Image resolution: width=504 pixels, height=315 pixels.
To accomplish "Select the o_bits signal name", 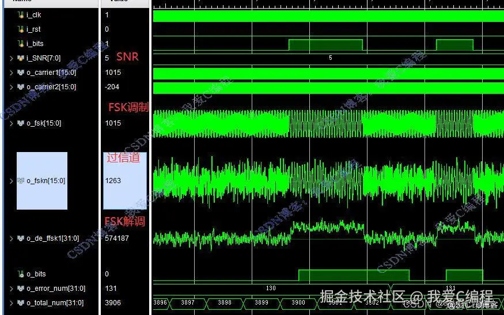I will coord(36,274).
